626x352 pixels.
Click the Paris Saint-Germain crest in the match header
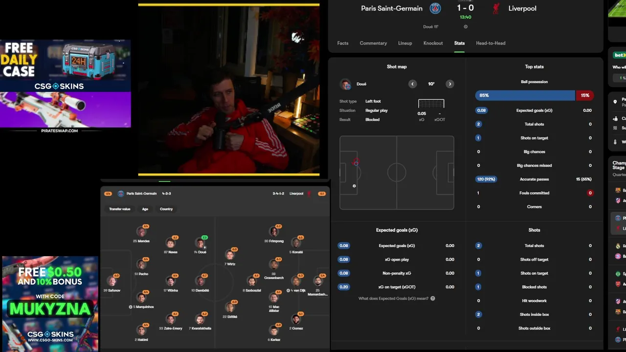(435, 8)
